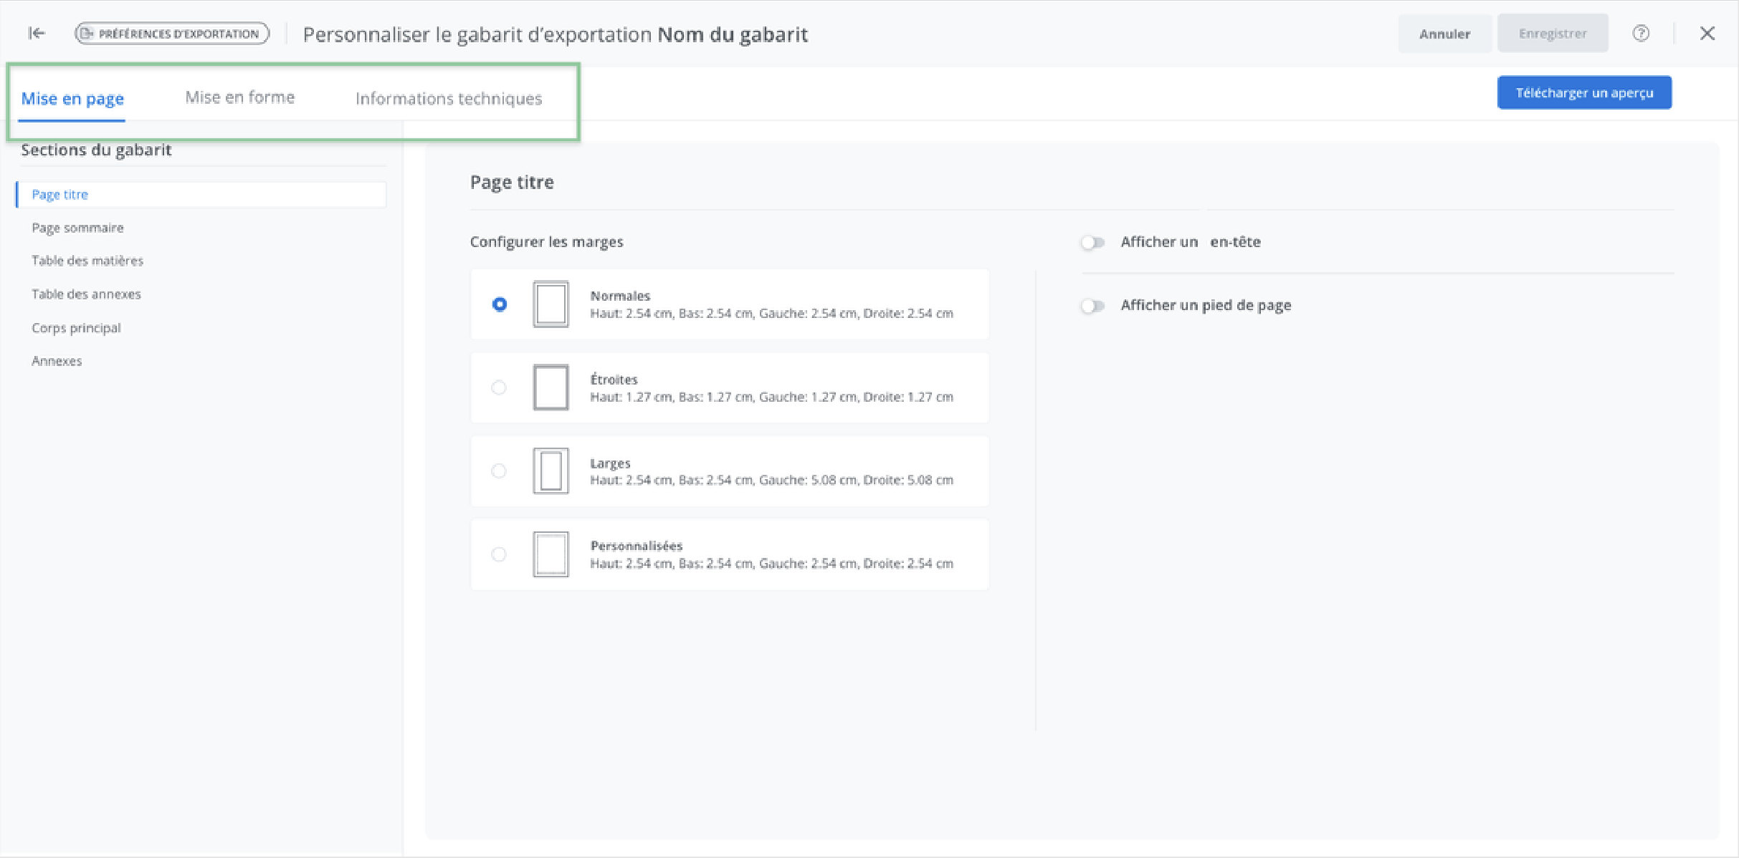Screen dimensions: 1739x858
Task: Select the Étroites margins radio button
Action: pos(499,387)
